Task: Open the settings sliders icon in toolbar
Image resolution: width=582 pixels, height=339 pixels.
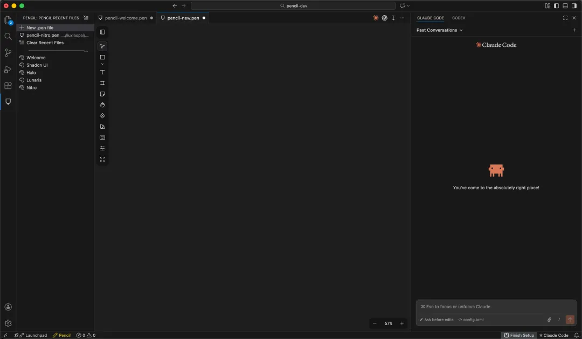Action: [x=102, y=149]
